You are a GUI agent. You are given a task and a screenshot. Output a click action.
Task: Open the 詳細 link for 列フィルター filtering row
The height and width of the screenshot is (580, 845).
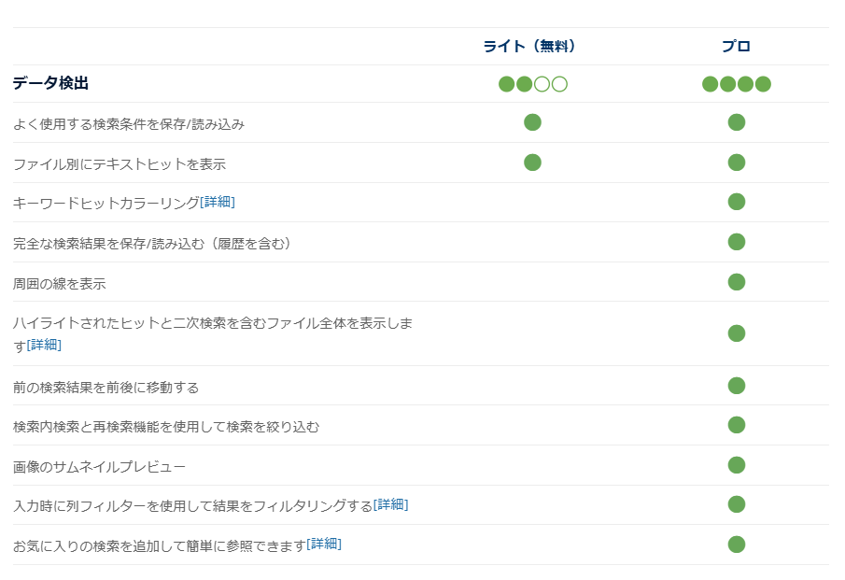[390, 505]
